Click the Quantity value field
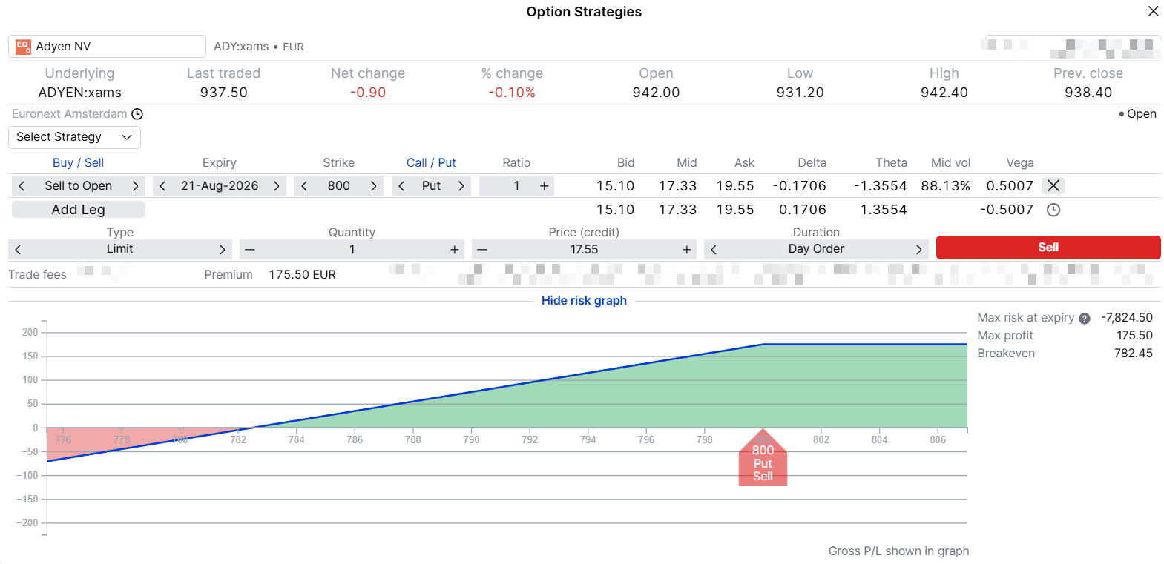 click(352, 250)
